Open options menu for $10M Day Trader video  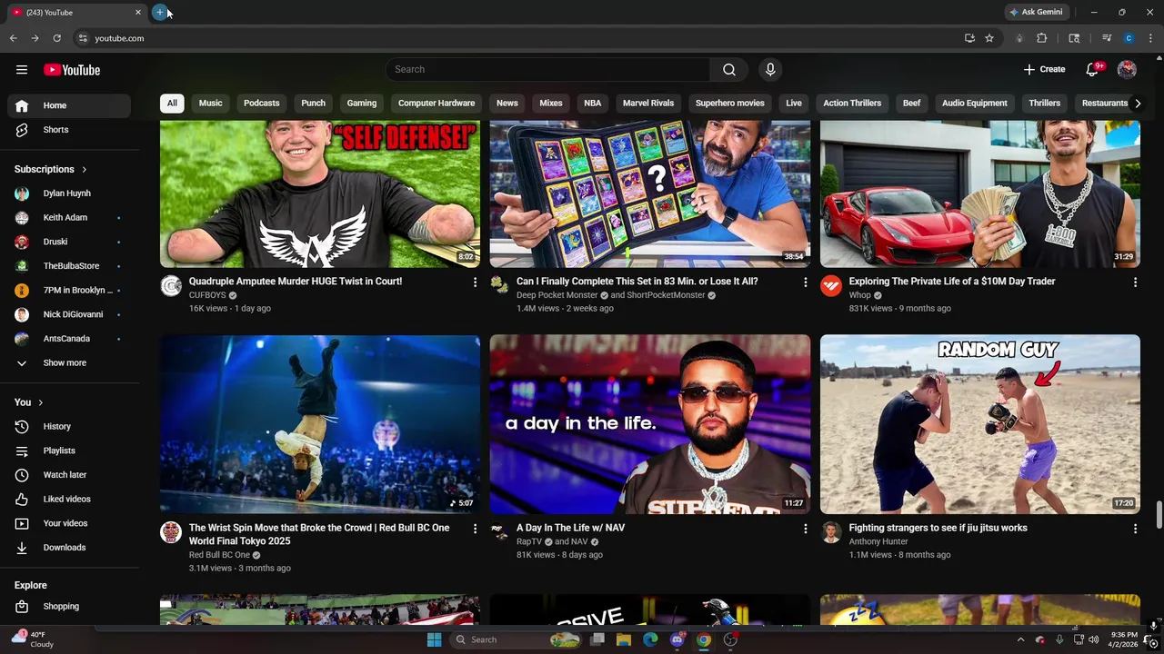(1135, 282)
